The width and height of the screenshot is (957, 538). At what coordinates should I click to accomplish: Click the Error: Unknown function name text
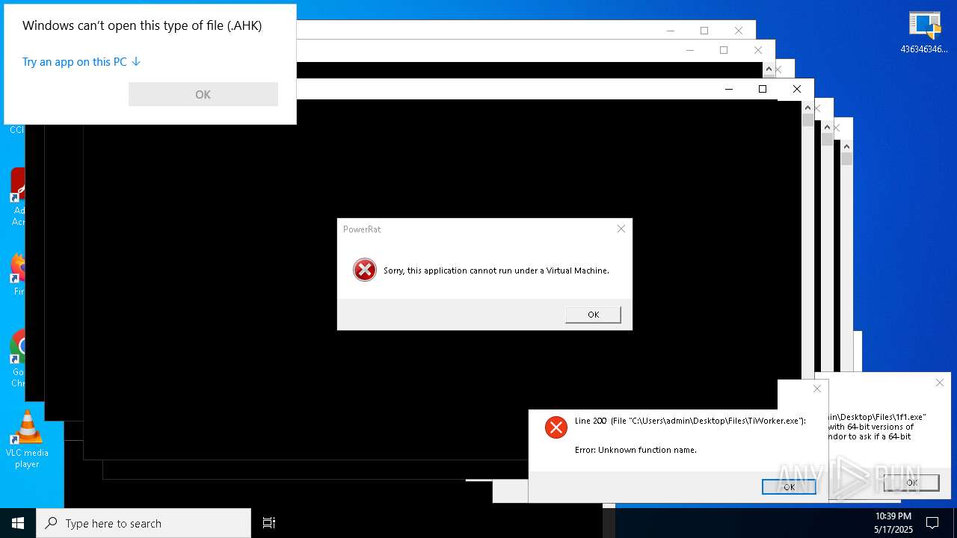[x=636, y=450]
